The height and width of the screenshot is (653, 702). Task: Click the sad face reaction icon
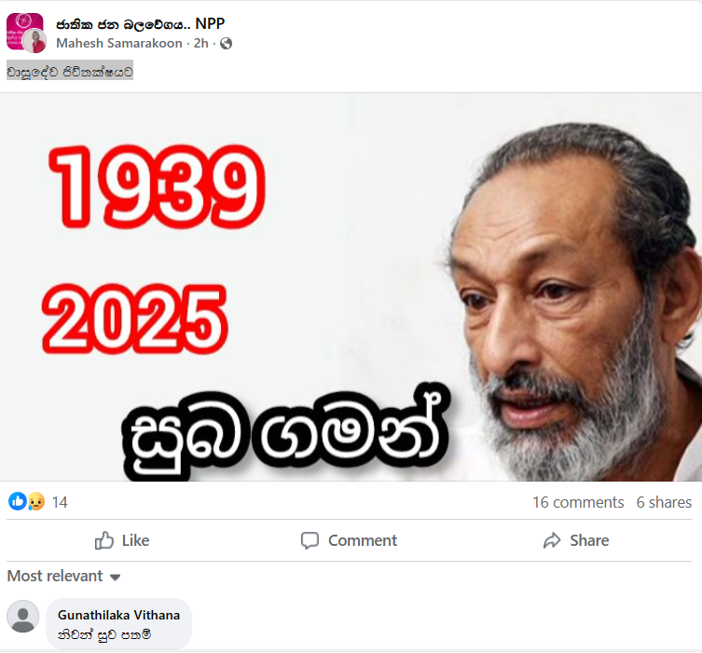pos(35,501)
